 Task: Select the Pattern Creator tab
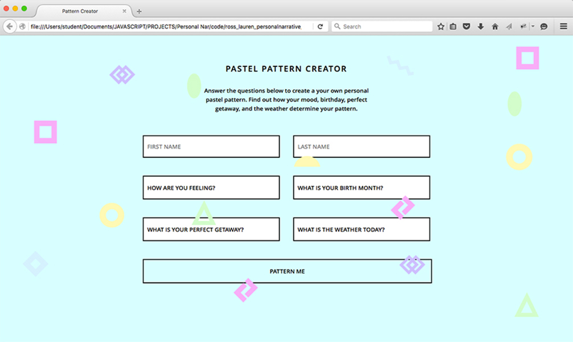click(x=80, y=11)
